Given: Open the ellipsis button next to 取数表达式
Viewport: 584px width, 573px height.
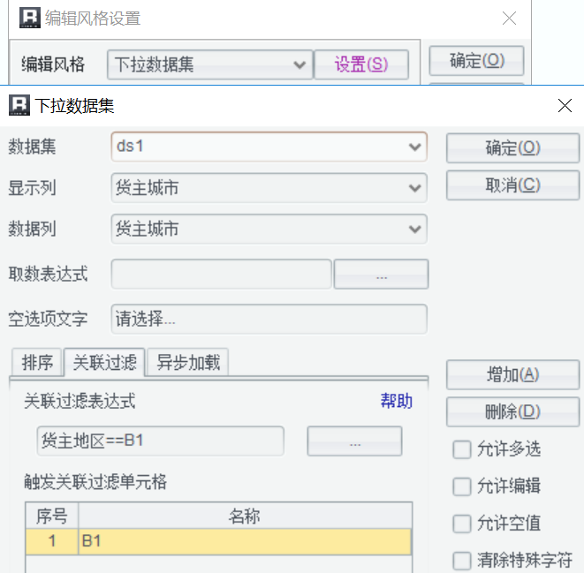Looking at the screenshot, I should point(381,275).
